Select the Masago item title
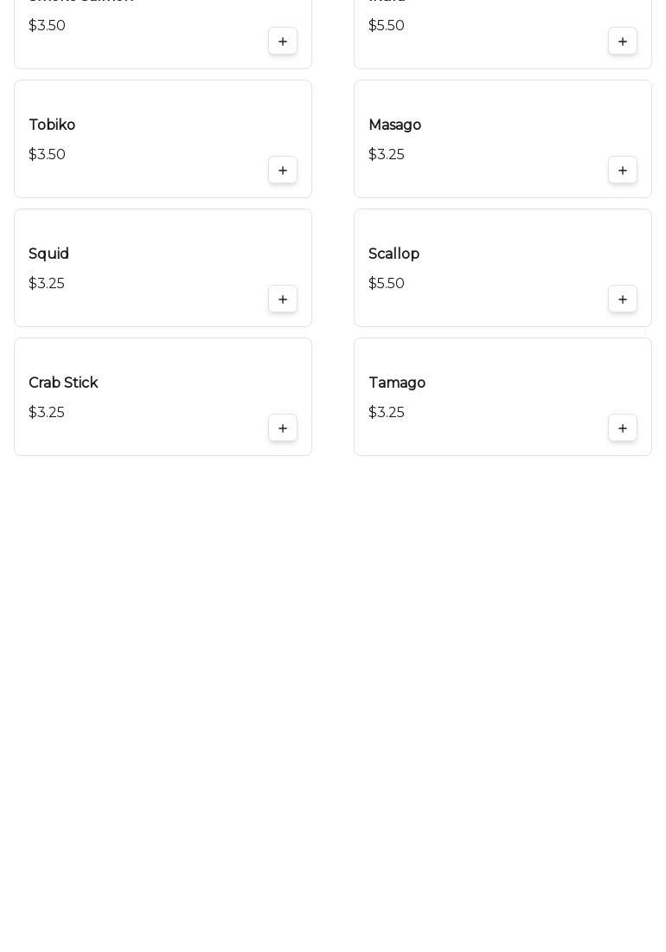 394,125
